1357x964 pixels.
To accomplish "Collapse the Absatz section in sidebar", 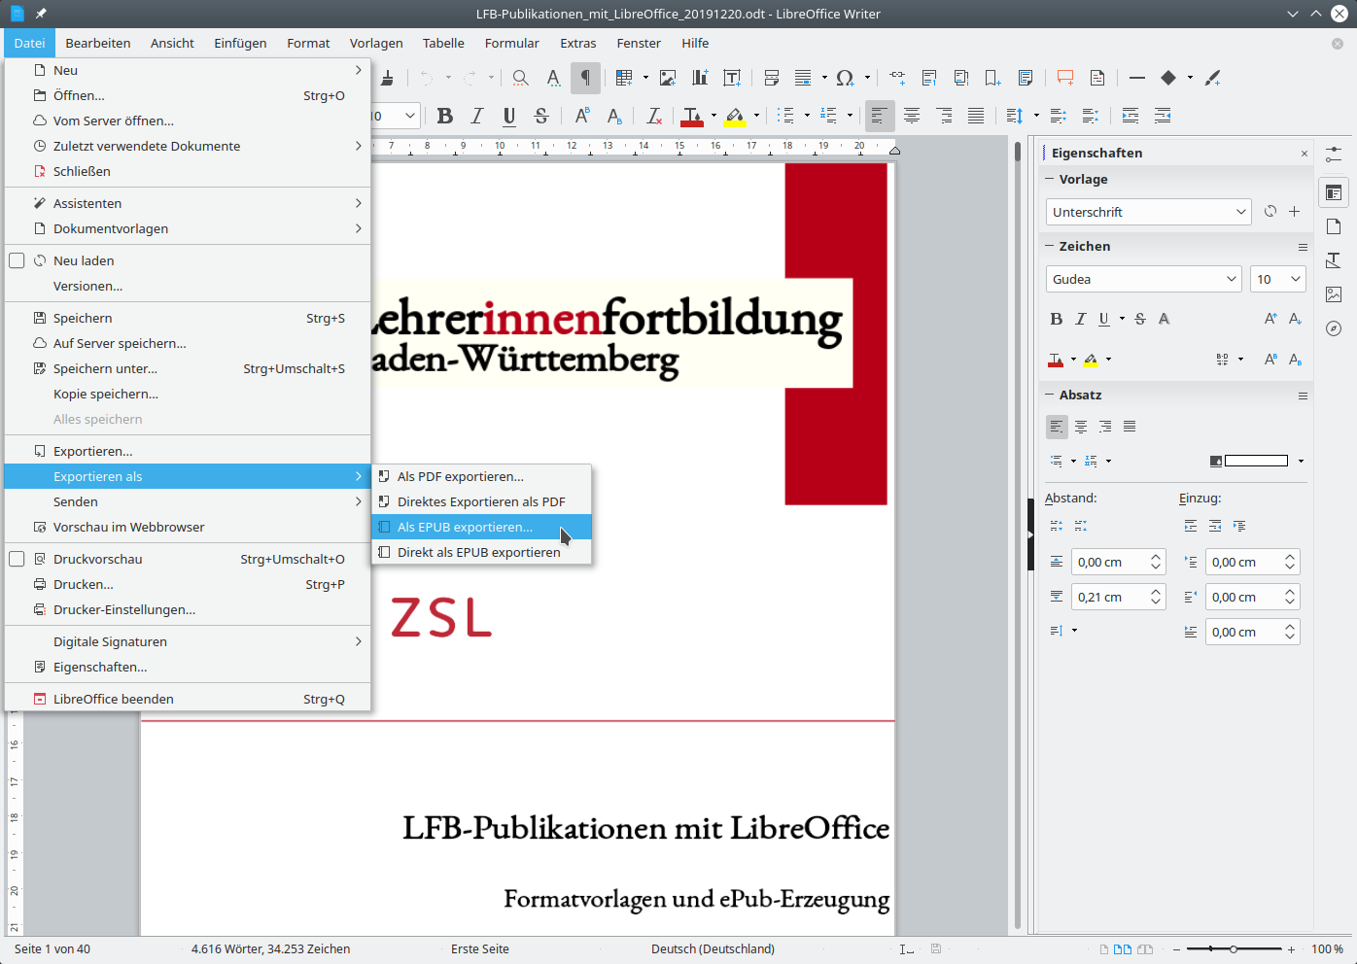I will pyautogui.click(x=1050, y=395).
